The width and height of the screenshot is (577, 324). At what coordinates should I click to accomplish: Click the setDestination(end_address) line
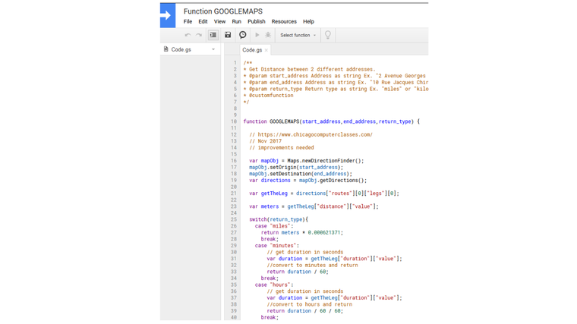(x=301, y=174)
